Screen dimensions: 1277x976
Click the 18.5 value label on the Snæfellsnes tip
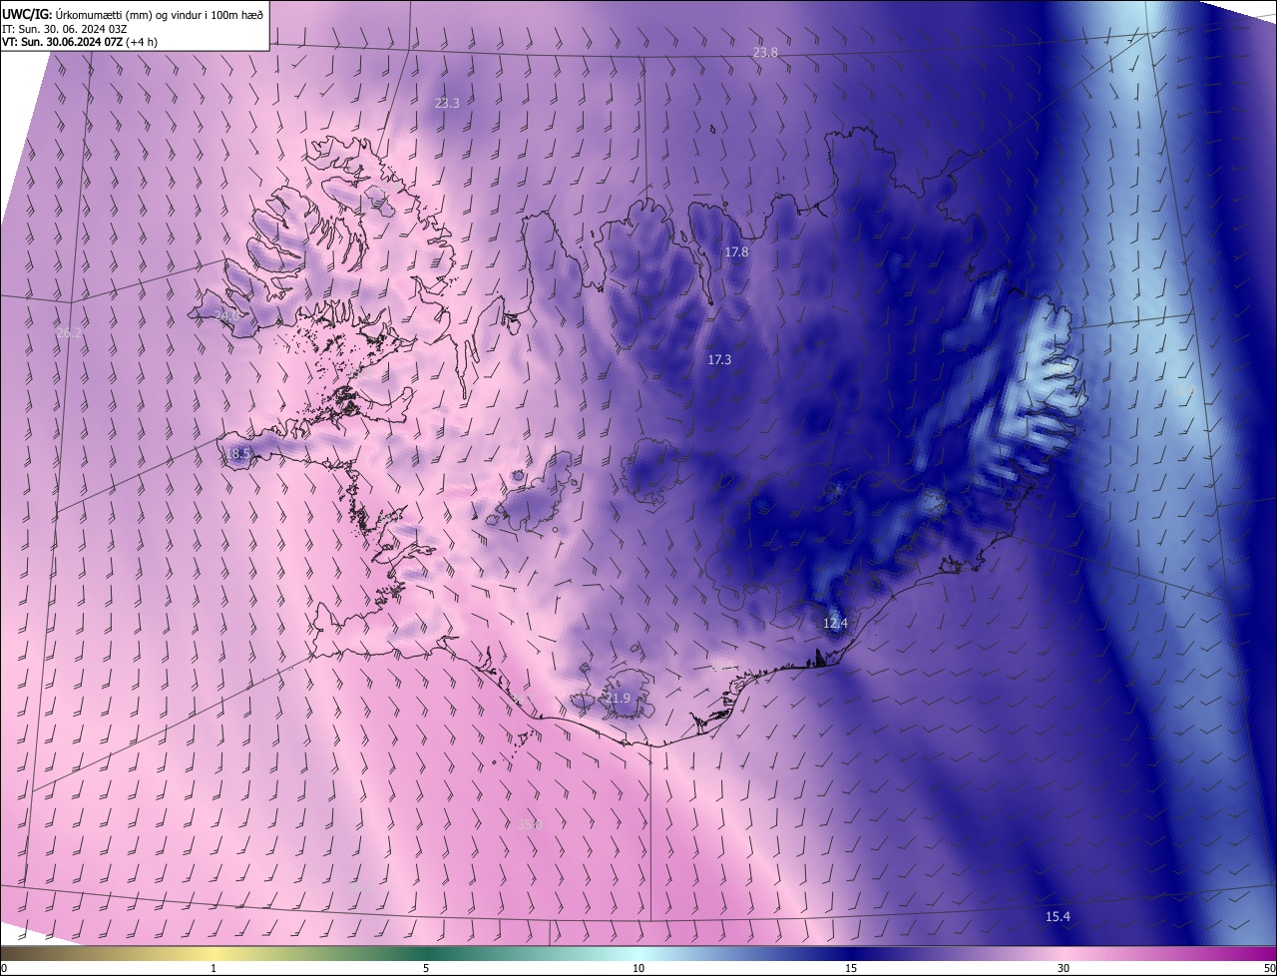237,453
